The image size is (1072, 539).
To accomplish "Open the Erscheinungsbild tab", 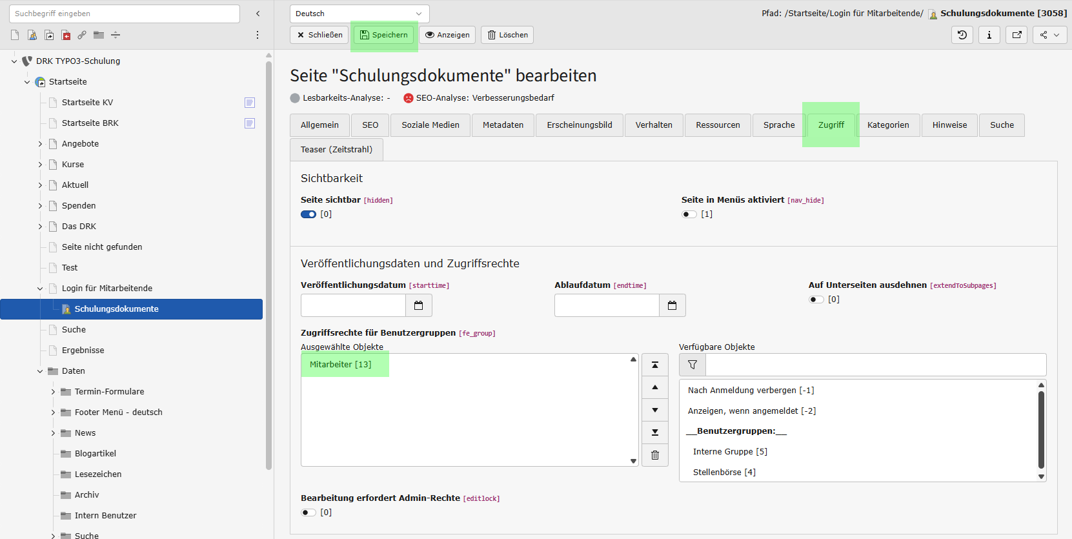I will [580, 125].
